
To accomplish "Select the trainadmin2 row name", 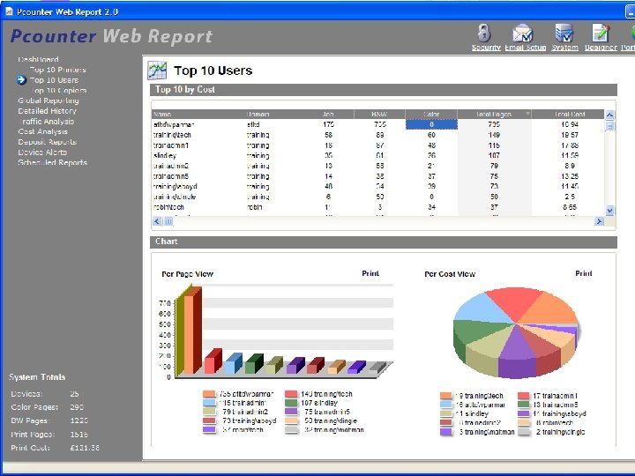I will (x=171, y=166).
